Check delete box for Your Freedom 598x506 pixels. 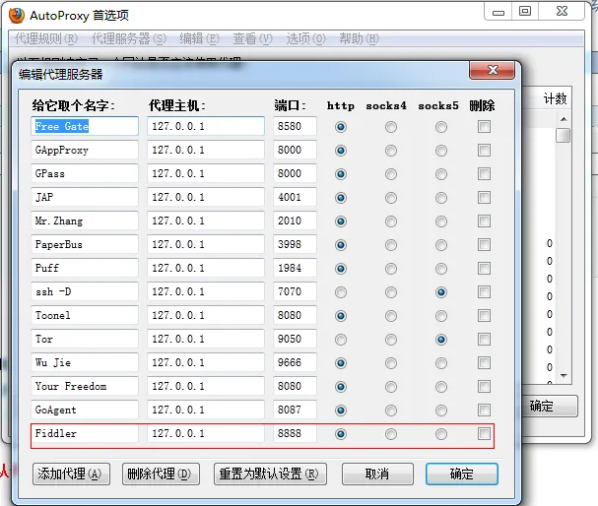point(484,386)
